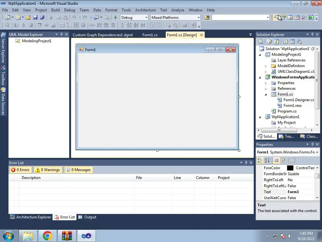Expand the References node
The width and height of the screenshot is (322, 242).
click(266, 89)
